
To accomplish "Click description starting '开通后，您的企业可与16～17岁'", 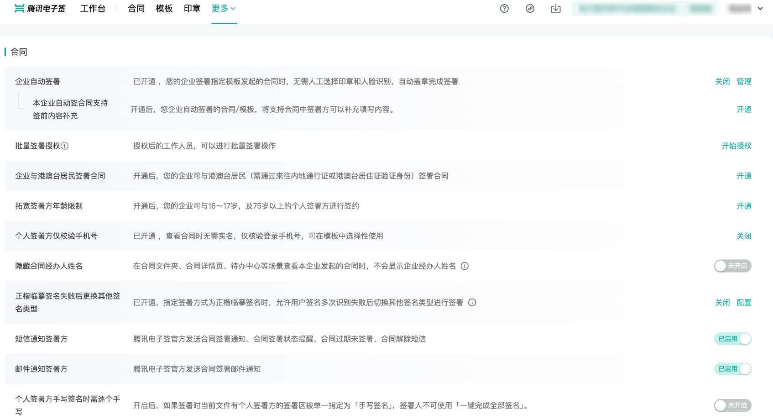I will tap(246, 206).
